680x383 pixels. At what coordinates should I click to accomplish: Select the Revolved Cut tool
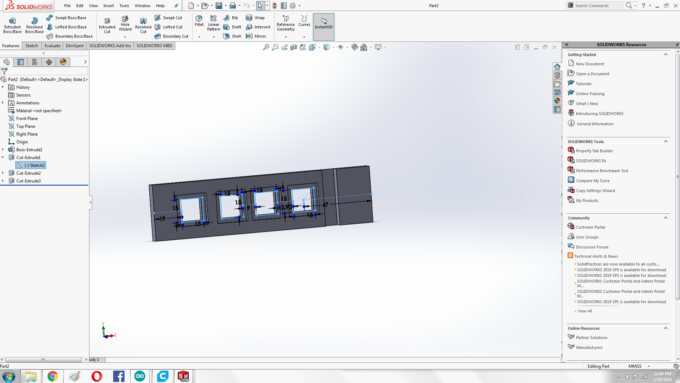[143, 26]
